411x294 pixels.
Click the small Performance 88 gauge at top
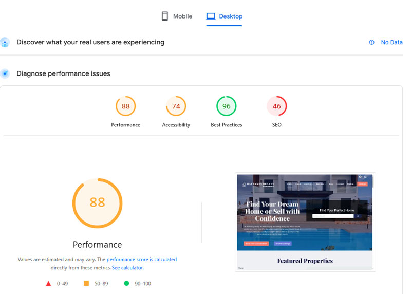(125, 106)
